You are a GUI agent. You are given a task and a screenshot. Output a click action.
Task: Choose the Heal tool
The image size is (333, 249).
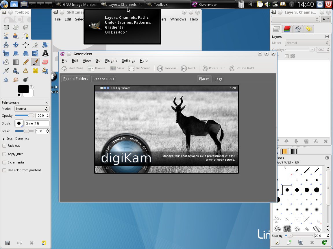click(35, 71)
